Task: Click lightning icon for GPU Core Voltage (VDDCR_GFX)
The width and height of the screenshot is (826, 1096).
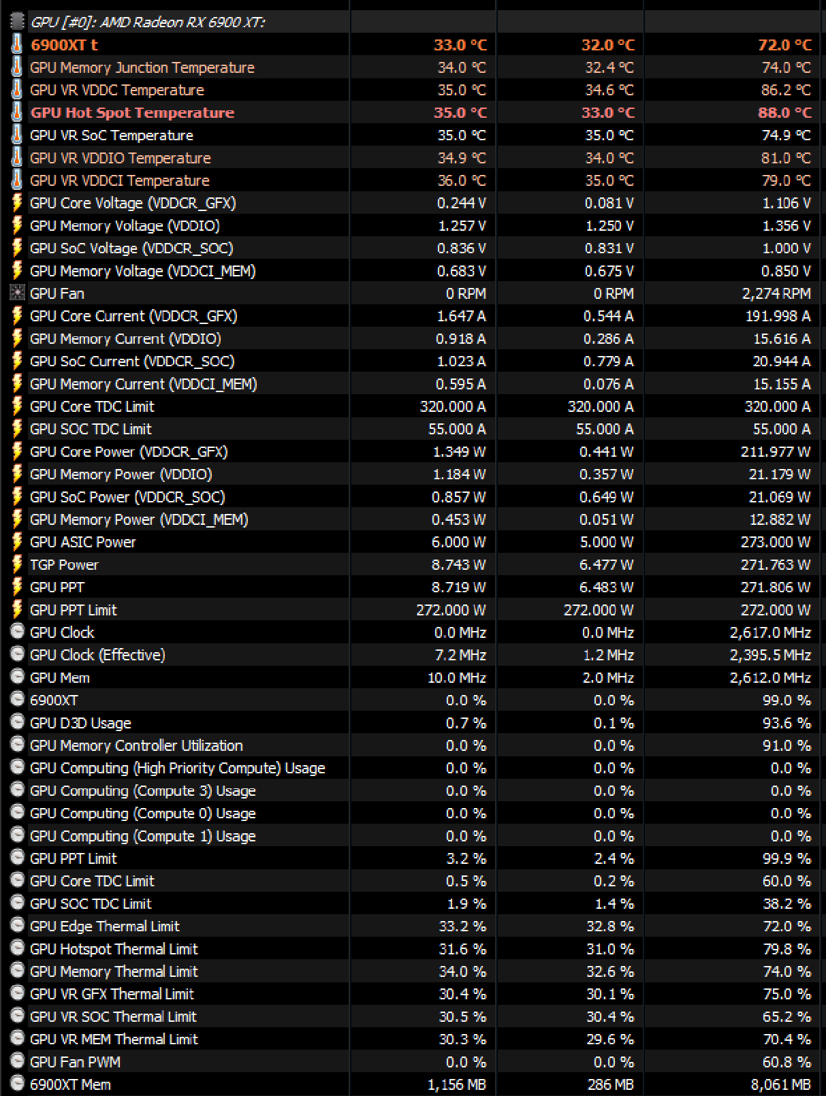Action: coord(17,202)
